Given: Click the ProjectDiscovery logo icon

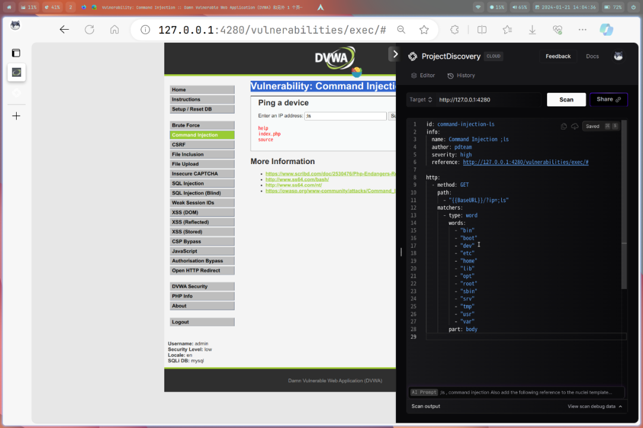Looking at the screenshot, I should coord(413,56).
